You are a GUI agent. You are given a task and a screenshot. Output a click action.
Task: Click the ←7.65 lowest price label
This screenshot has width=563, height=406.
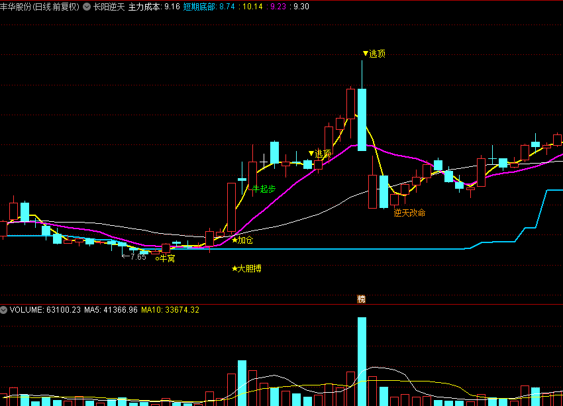[134, 257]
